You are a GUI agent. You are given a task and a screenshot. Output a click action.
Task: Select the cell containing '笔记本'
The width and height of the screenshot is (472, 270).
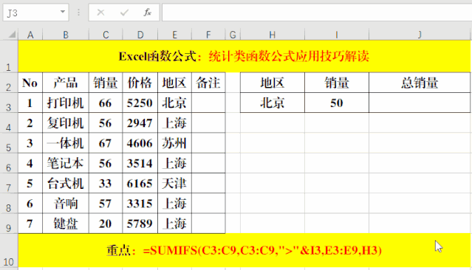(66, 163)
